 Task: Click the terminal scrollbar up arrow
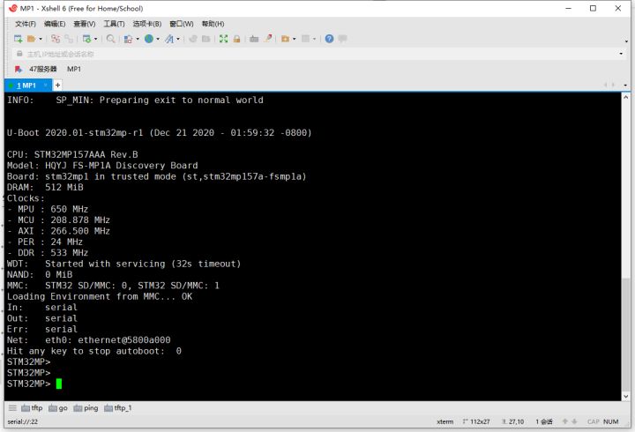pos(625,97)
